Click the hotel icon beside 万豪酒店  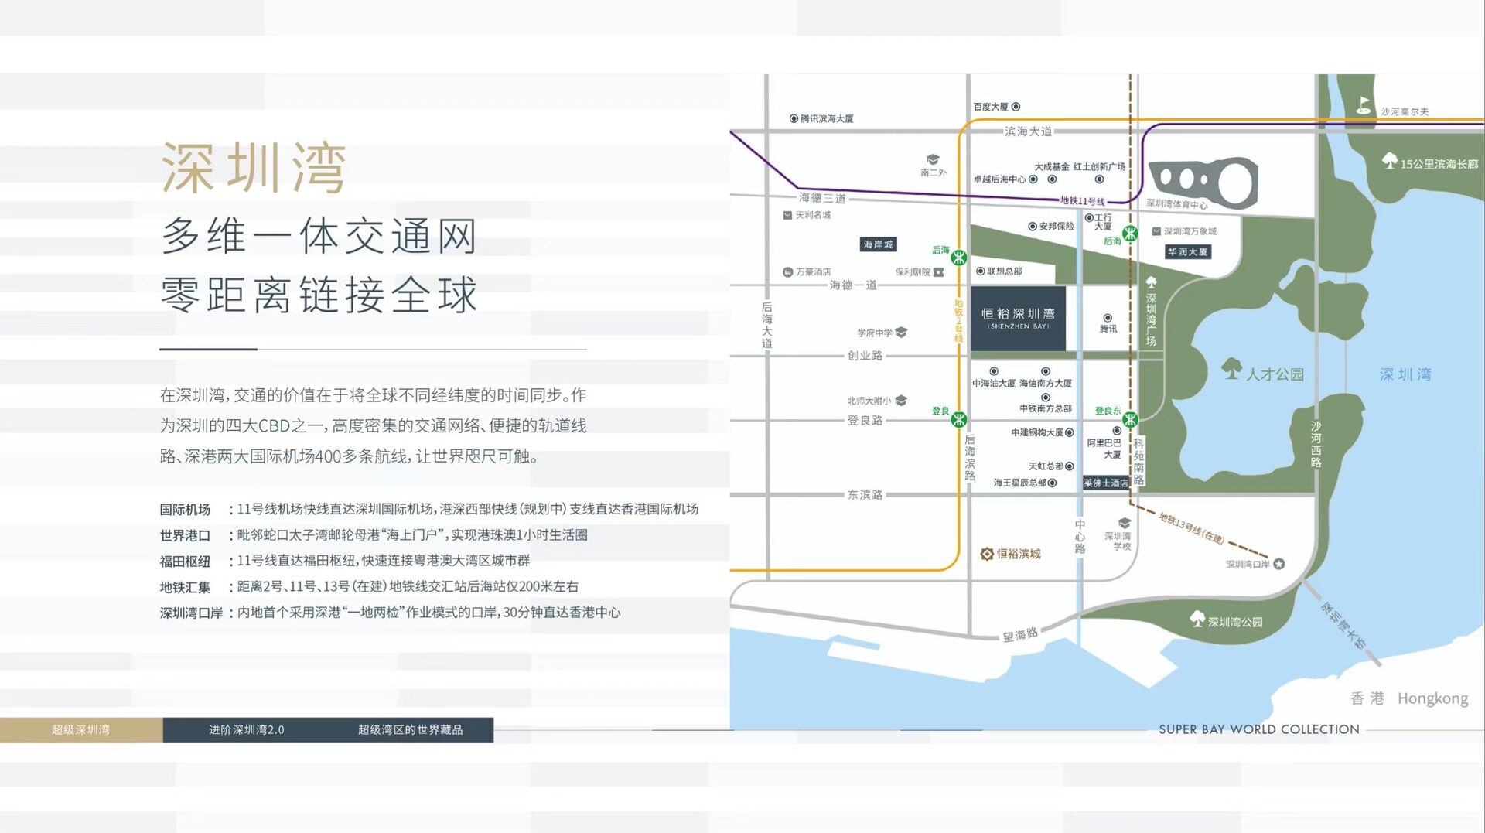[x=788, y=272]
